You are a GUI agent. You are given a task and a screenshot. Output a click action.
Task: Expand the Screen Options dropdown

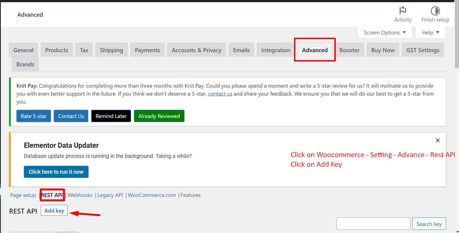(385, 33)
